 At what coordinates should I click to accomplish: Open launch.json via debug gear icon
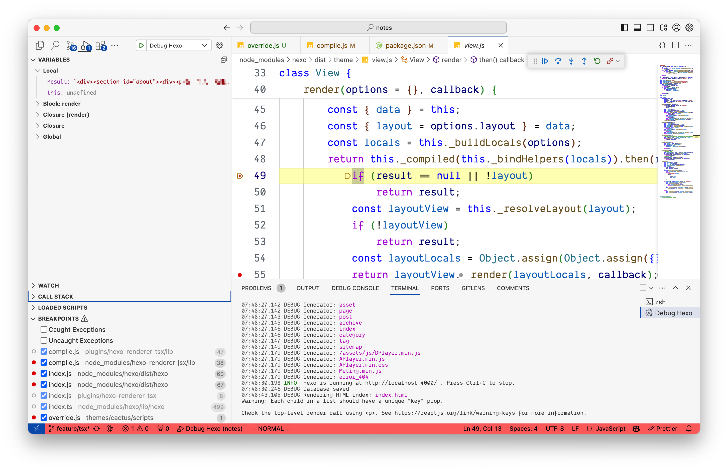[x=219, y=46]
